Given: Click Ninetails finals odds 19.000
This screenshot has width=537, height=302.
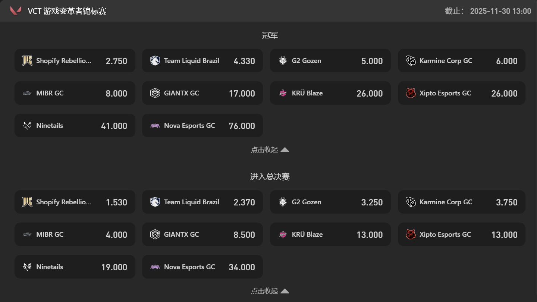Looking at the screenshot, I should click(x=114, y=267).
